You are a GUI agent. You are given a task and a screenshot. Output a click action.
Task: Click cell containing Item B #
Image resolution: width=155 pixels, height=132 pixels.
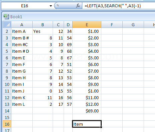(x=22, y=38)
